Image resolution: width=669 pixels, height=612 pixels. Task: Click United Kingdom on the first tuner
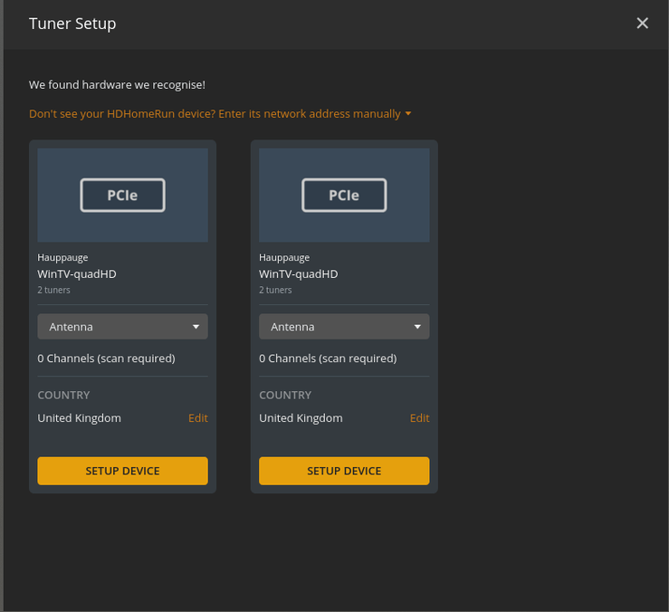[x=79, y=418]
